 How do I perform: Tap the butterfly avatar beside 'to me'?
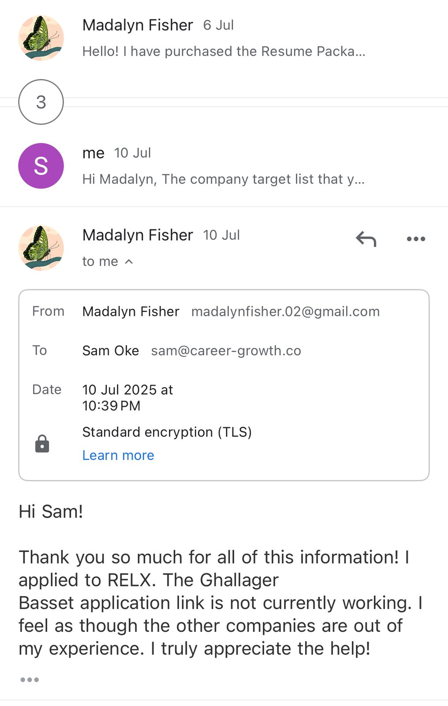coord(41,248)
